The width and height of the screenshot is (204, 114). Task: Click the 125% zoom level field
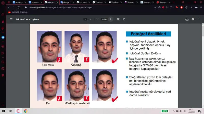tap(104, 19)
